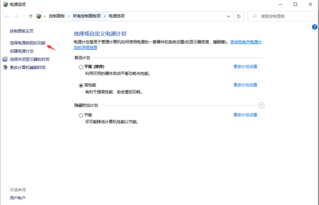Click the back arrow navigation icon
The image size is (319, 205).
pos(7,16)
